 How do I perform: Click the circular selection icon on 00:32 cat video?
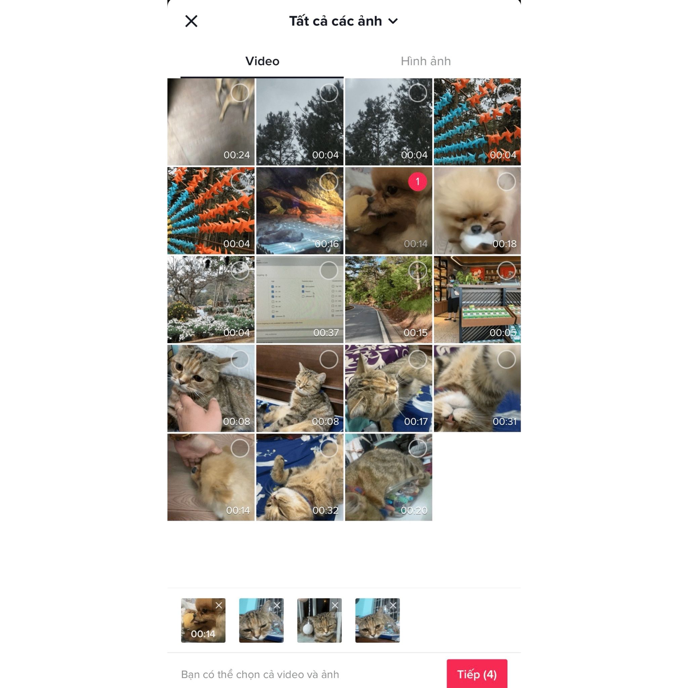tap(328, 448)
